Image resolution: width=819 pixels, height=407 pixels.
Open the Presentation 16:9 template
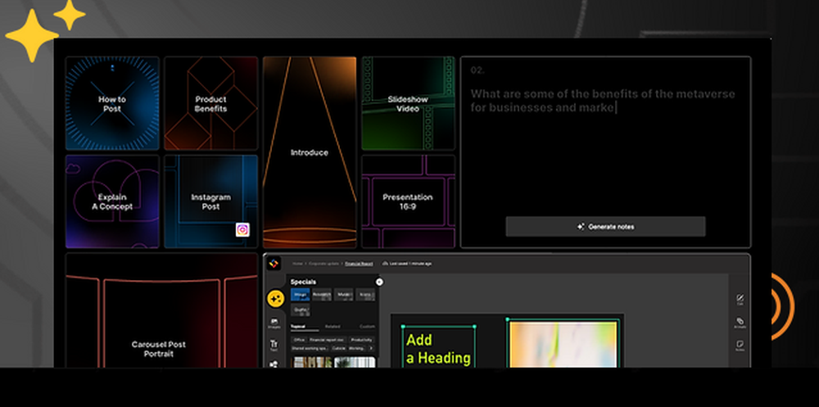click(x=408, y=201)
